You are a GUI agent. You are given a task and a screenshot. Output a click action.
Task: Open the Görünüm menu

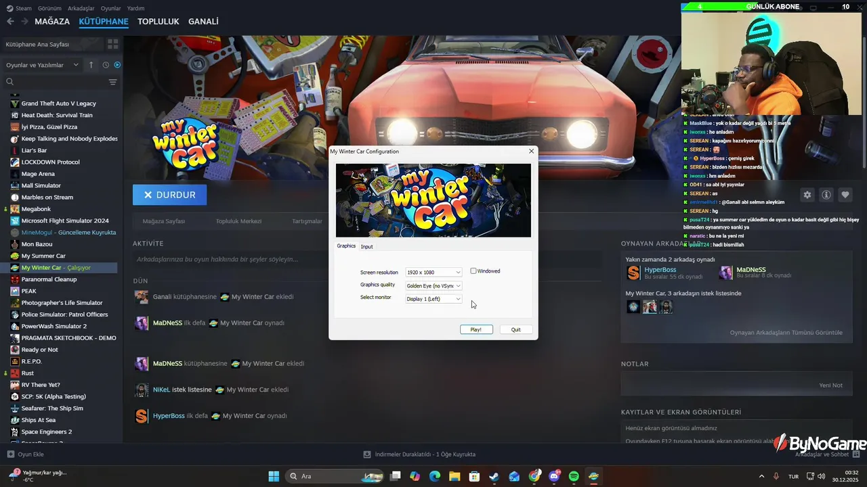pyautogui.click(x=49, y=8)
